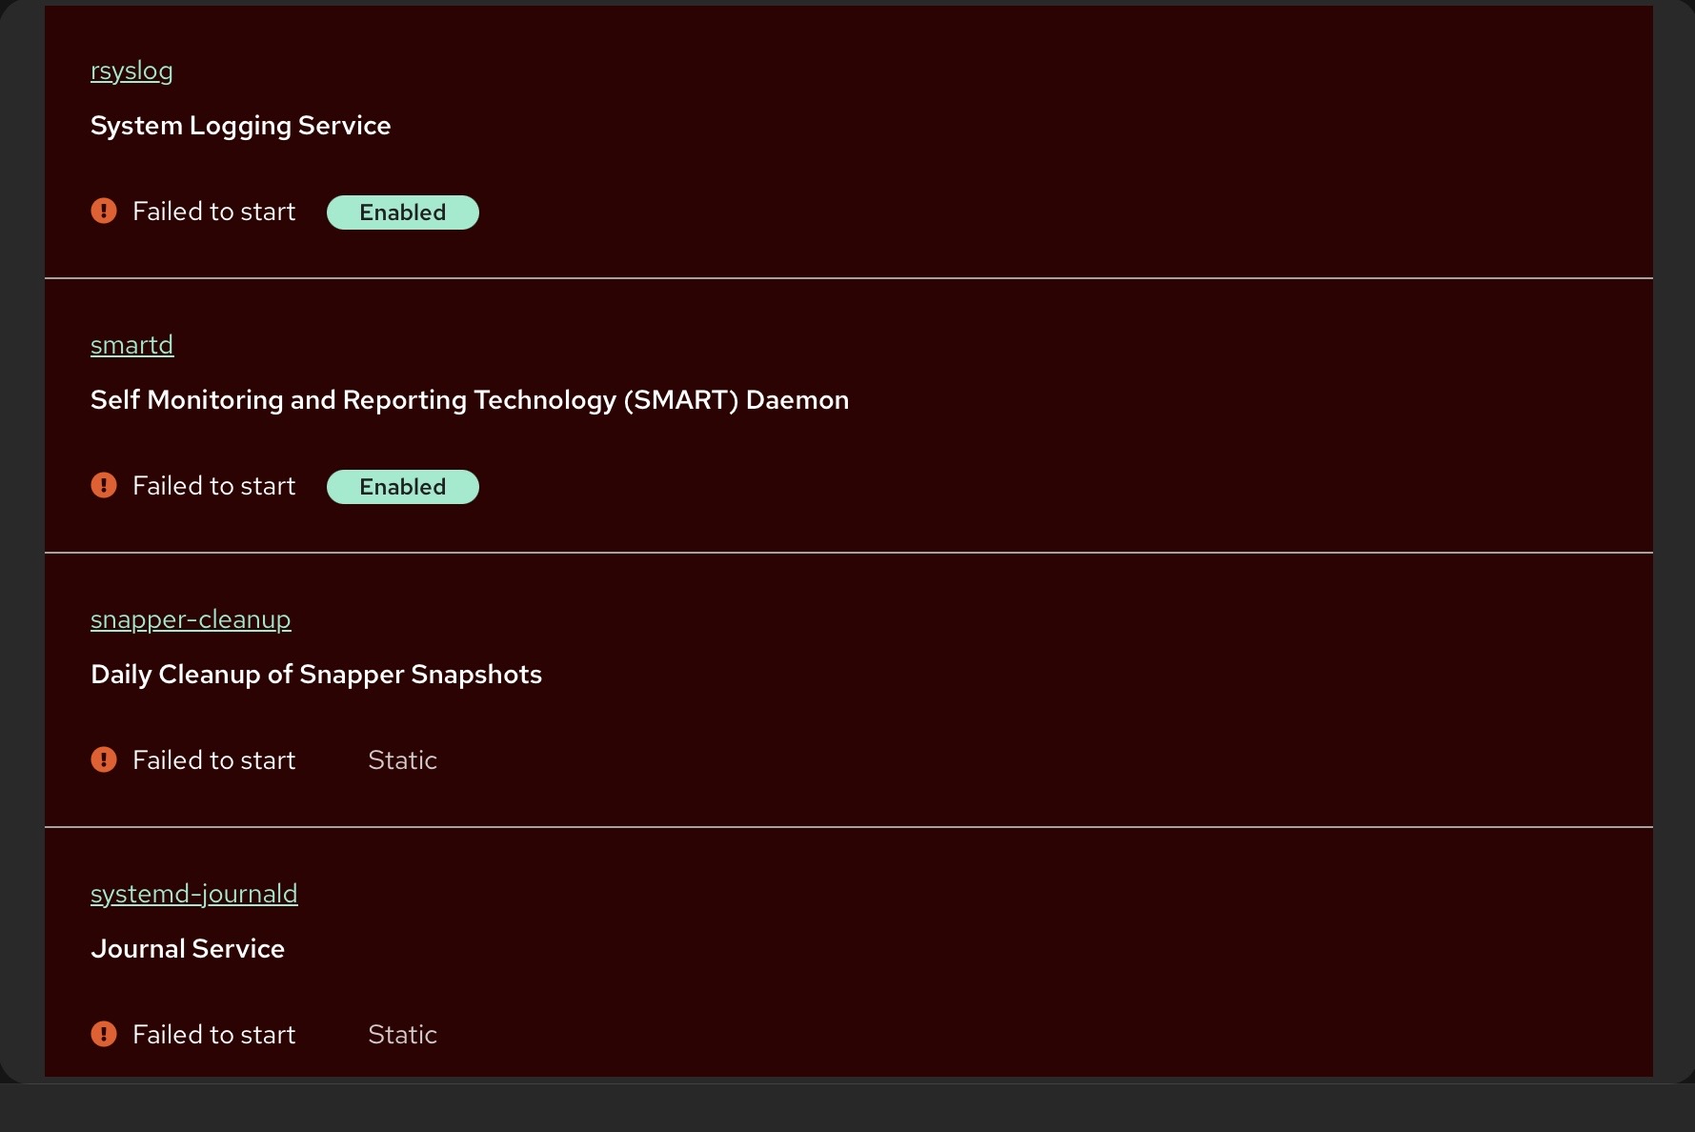Screen dimensions: 1695x1132
Task: Click the error icon in the systemd-journald row
Action: pos(104,1034)
